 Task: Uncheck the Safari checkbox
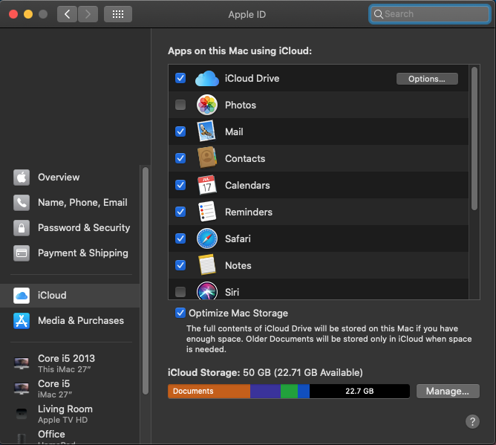pos(180,238)
